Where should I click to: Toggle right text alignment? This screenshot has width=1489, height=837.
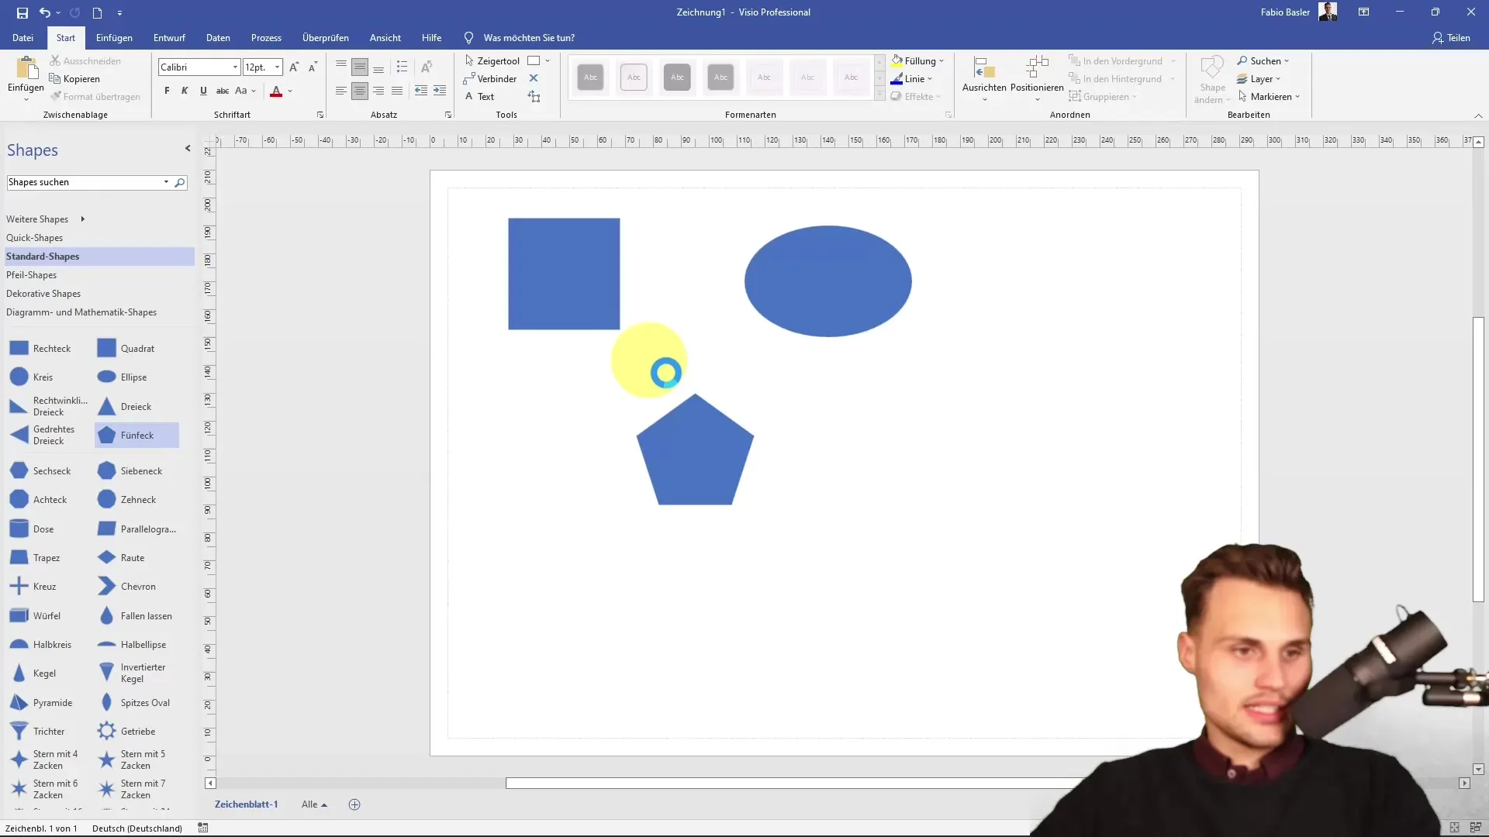378,91
